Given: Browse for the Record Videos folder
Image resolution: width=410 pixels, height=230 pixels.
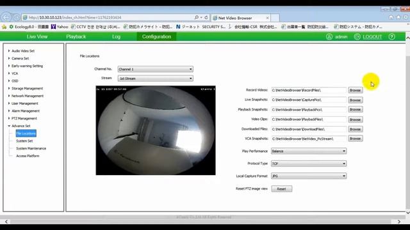Looking at the screenshot, I should coord(355,90).
